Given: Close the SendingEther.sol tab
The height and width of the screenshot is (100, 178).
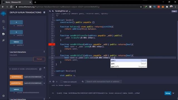Looking at the screenshot, I should pyautogui.click(x=70, y=11).
